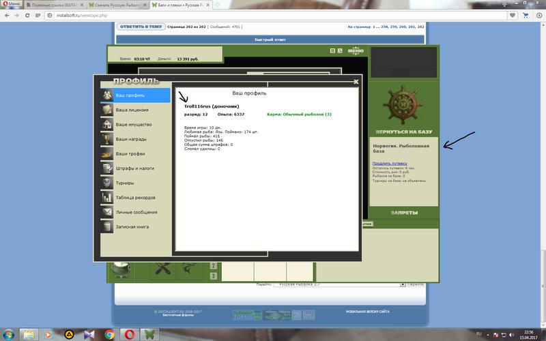
Task: Open the 'Русская Рыбалка 3.7' forum jump dropdown
Action: [339, 284]
